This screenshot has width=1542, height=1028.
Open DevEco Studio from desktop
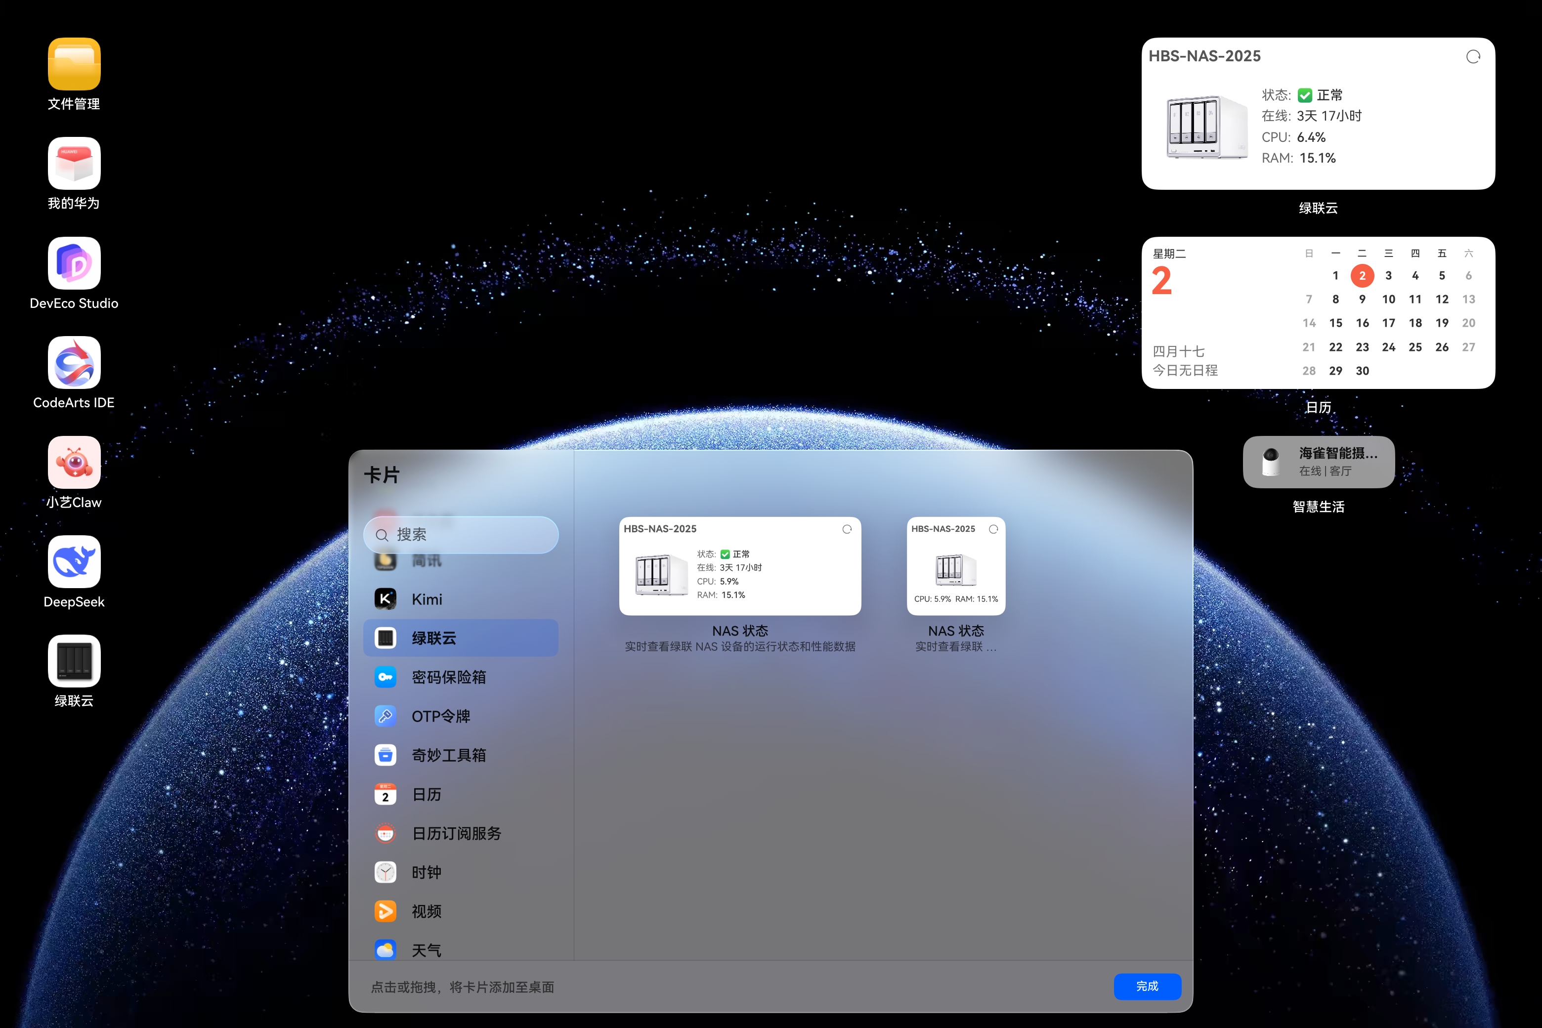tap(74, 263)
